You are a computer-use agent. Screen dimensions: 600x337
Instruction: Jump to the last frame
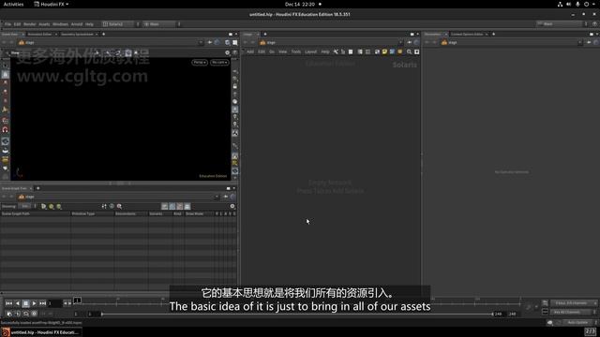tap(42, 303)
